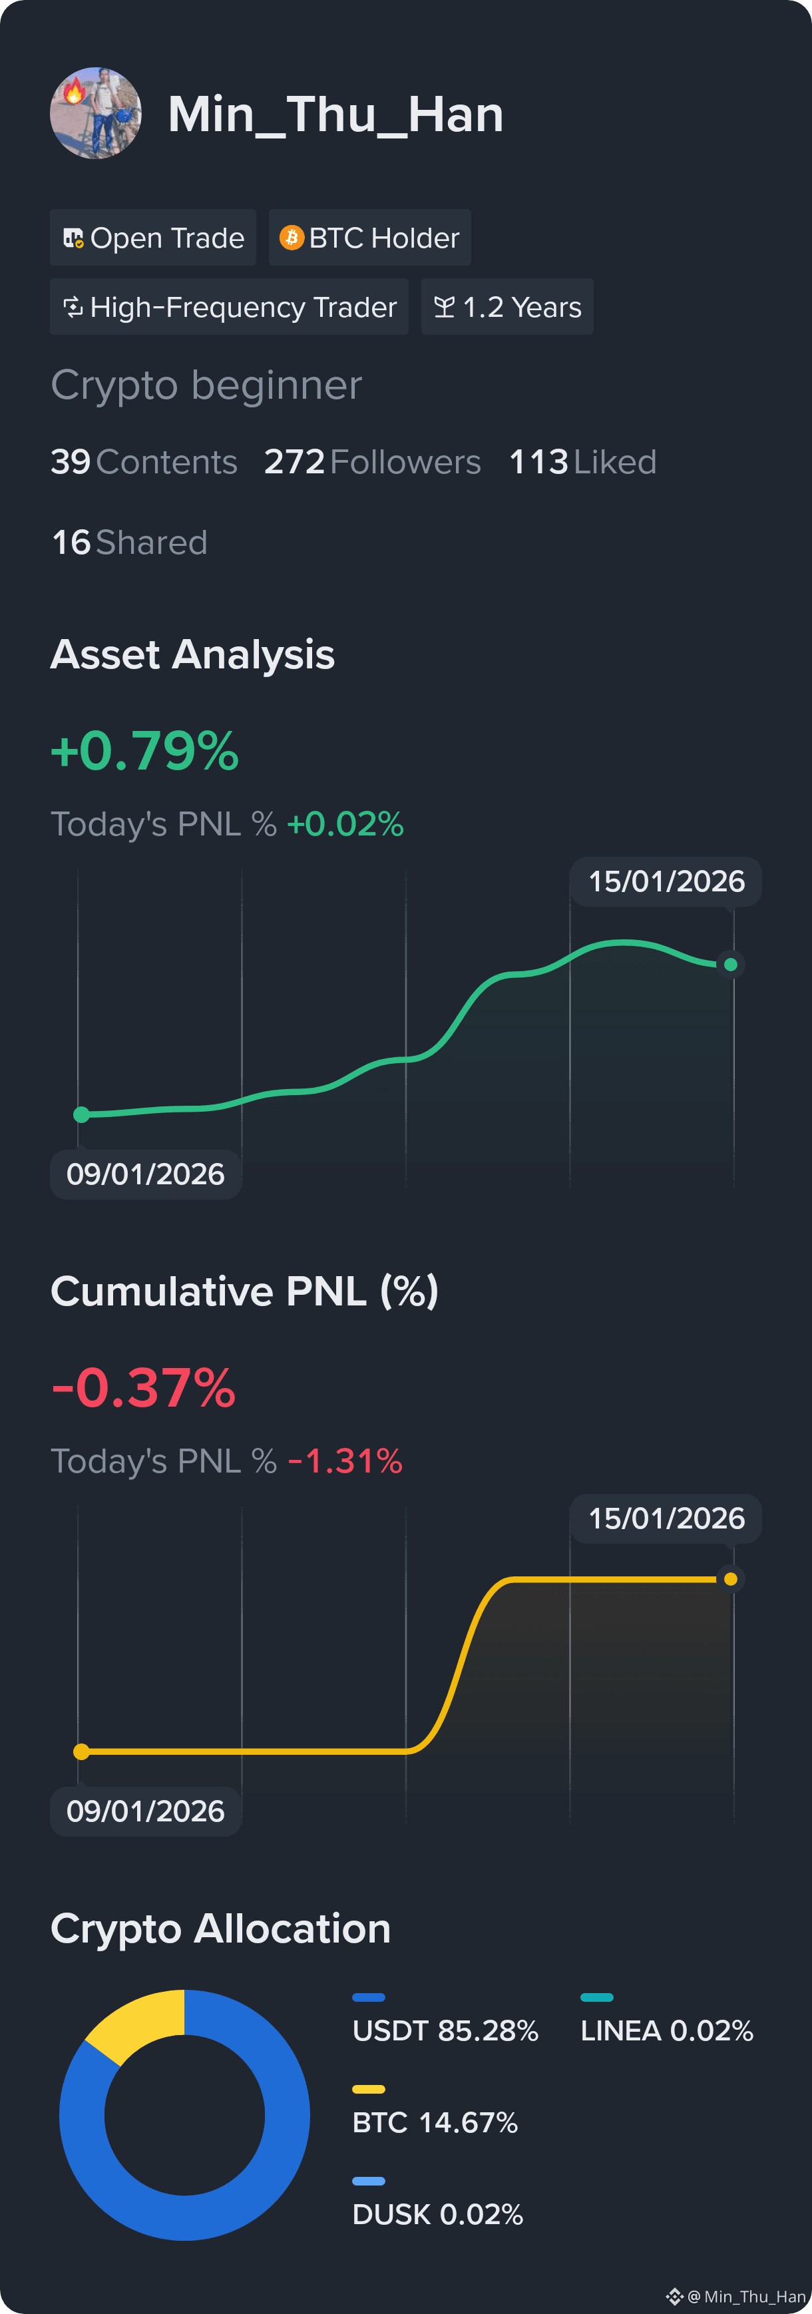The image size is (812, 2314).
Task: Click the Min_Thu_Han username heading
Action: point(336,115)
